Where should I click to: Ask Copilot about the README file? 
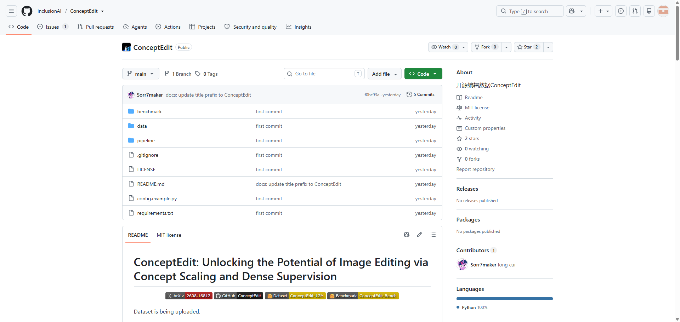point(407,235)
